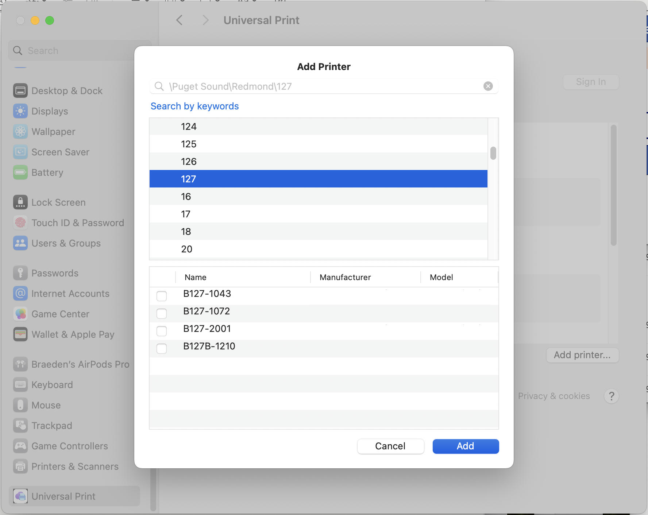Open Internet Accounts sidebar icon
The width and height of the screenshot is (648, 515).
point(20,293)
